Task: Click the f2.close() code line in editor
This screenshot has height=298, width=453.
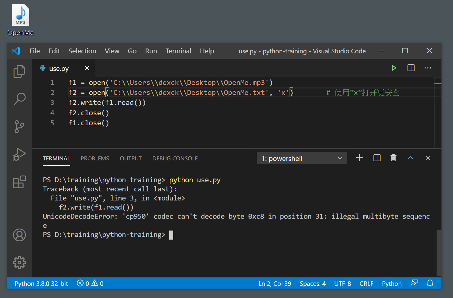Action: tap(89, 113)
